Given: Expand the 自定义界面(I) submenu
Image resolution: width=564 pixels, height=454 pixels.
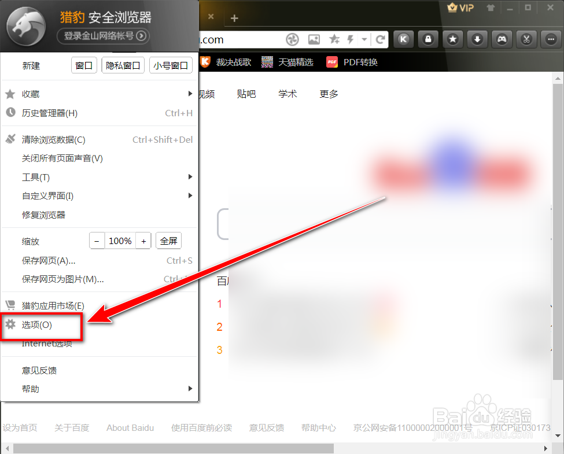Looking at the screenshot, I should (99, 195).
